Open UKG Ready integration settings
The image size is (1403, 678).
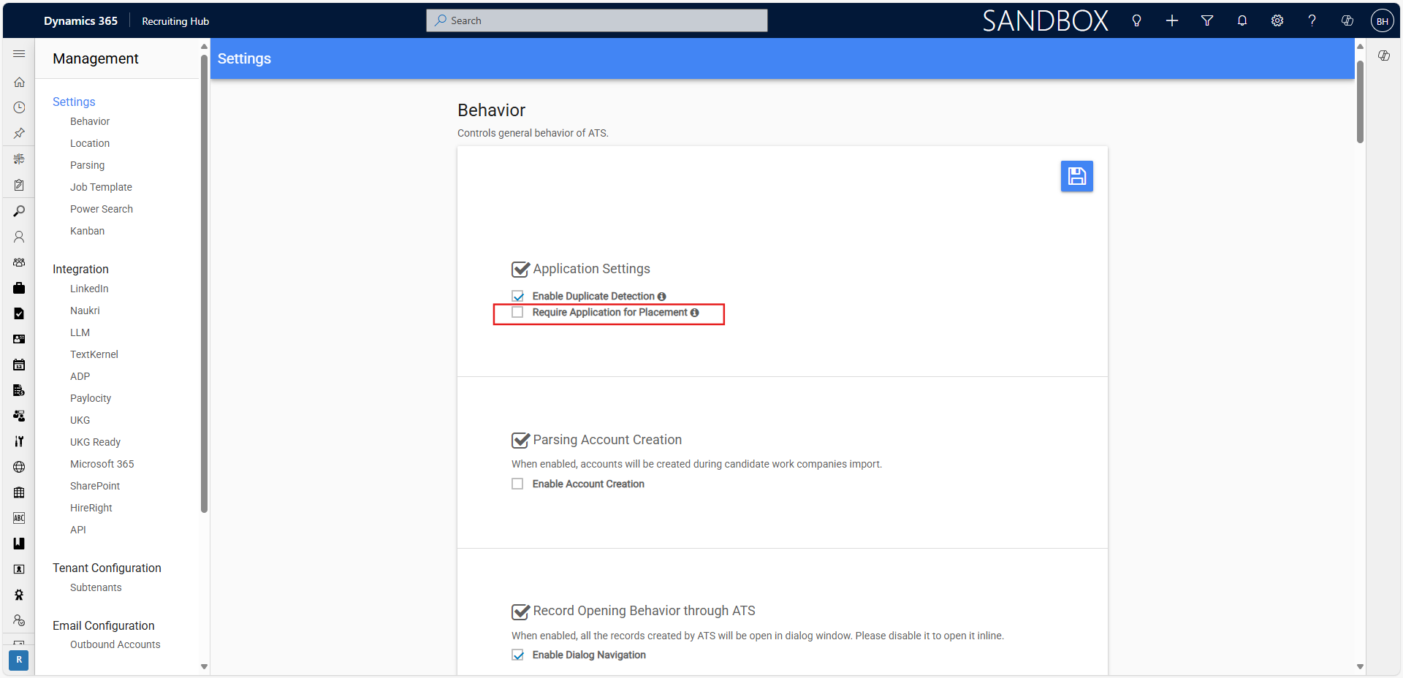coord(95,442)
